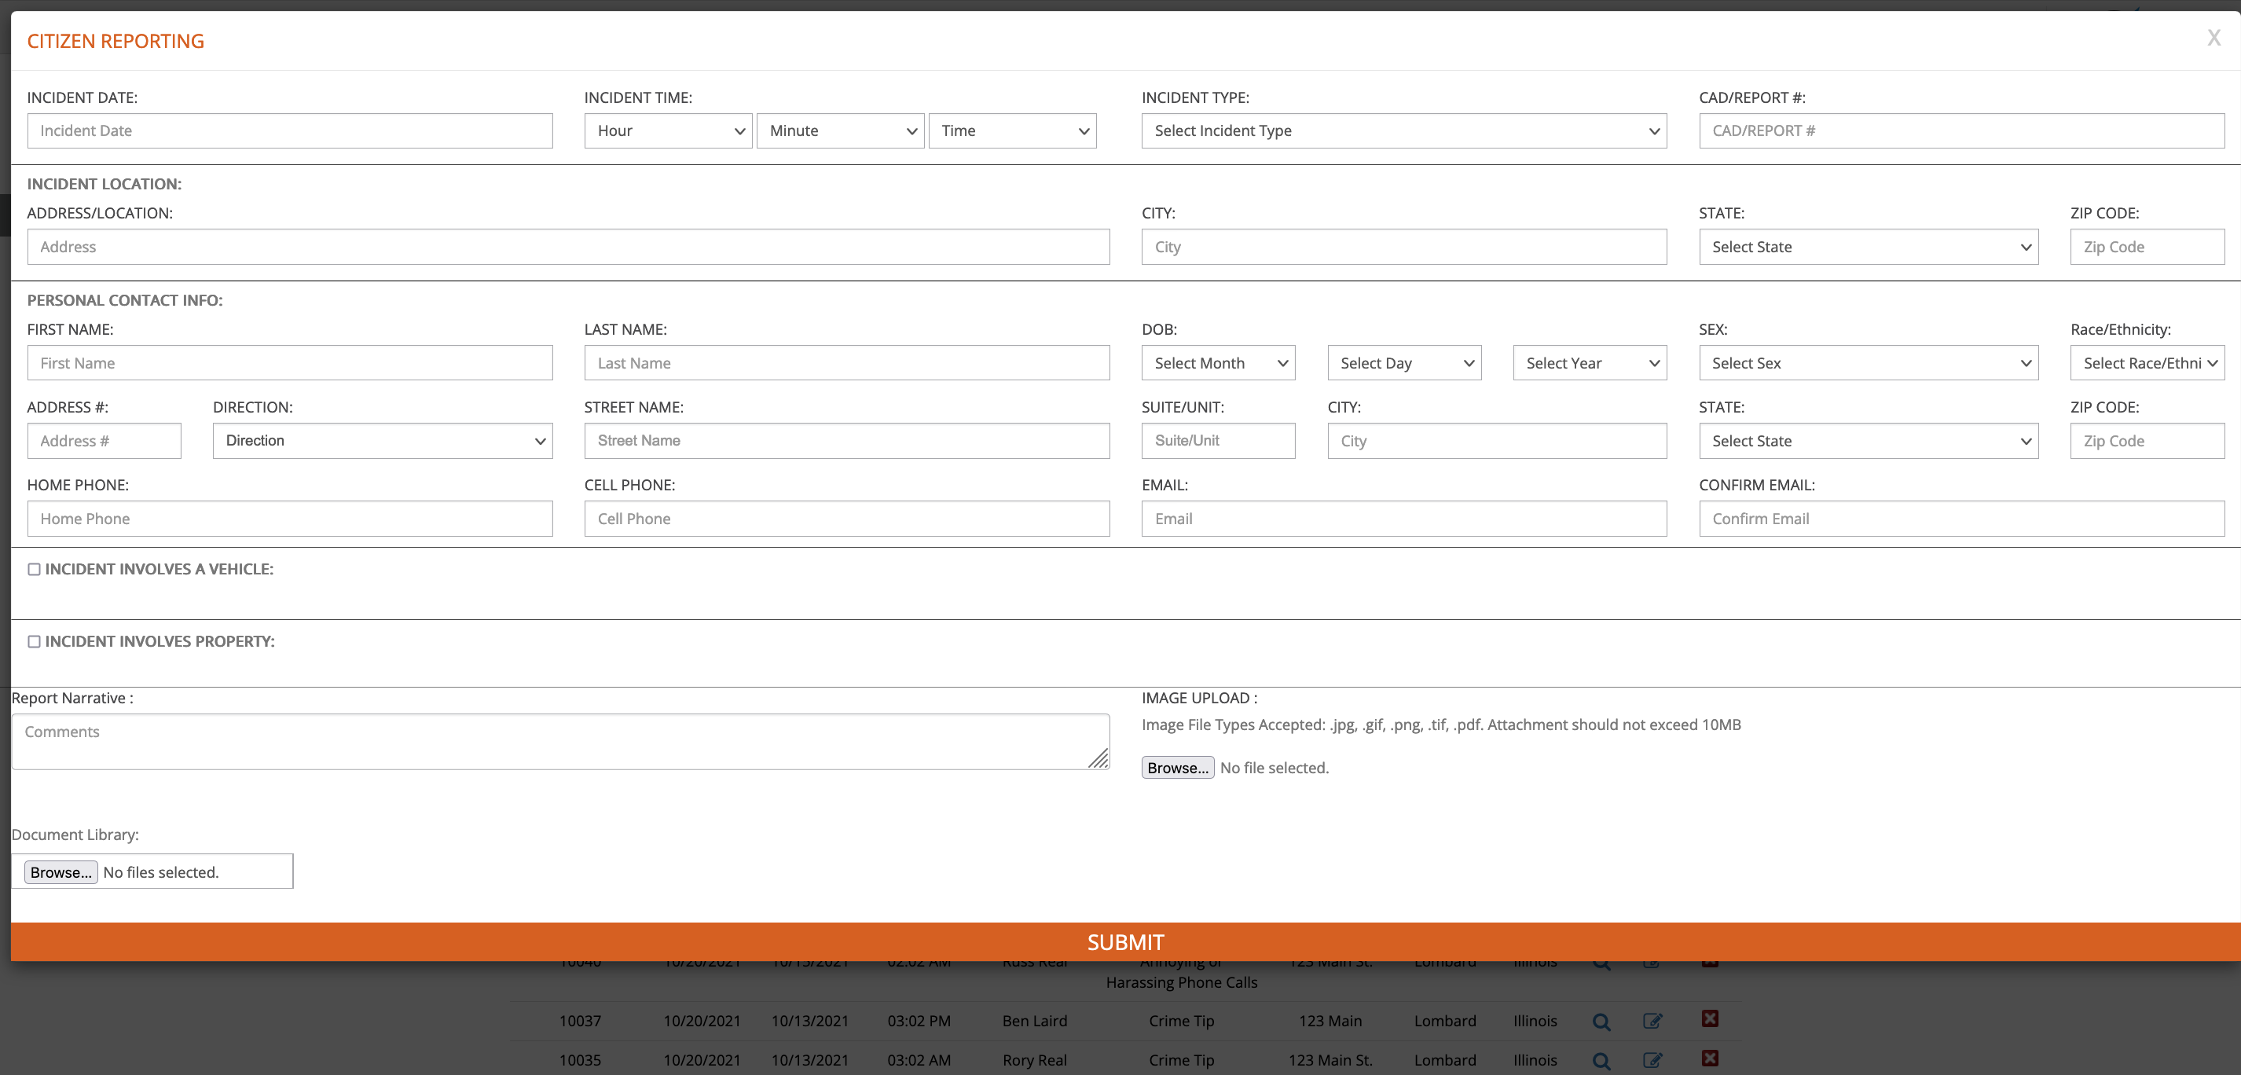Open the Hour dropdown

[667, 130]
